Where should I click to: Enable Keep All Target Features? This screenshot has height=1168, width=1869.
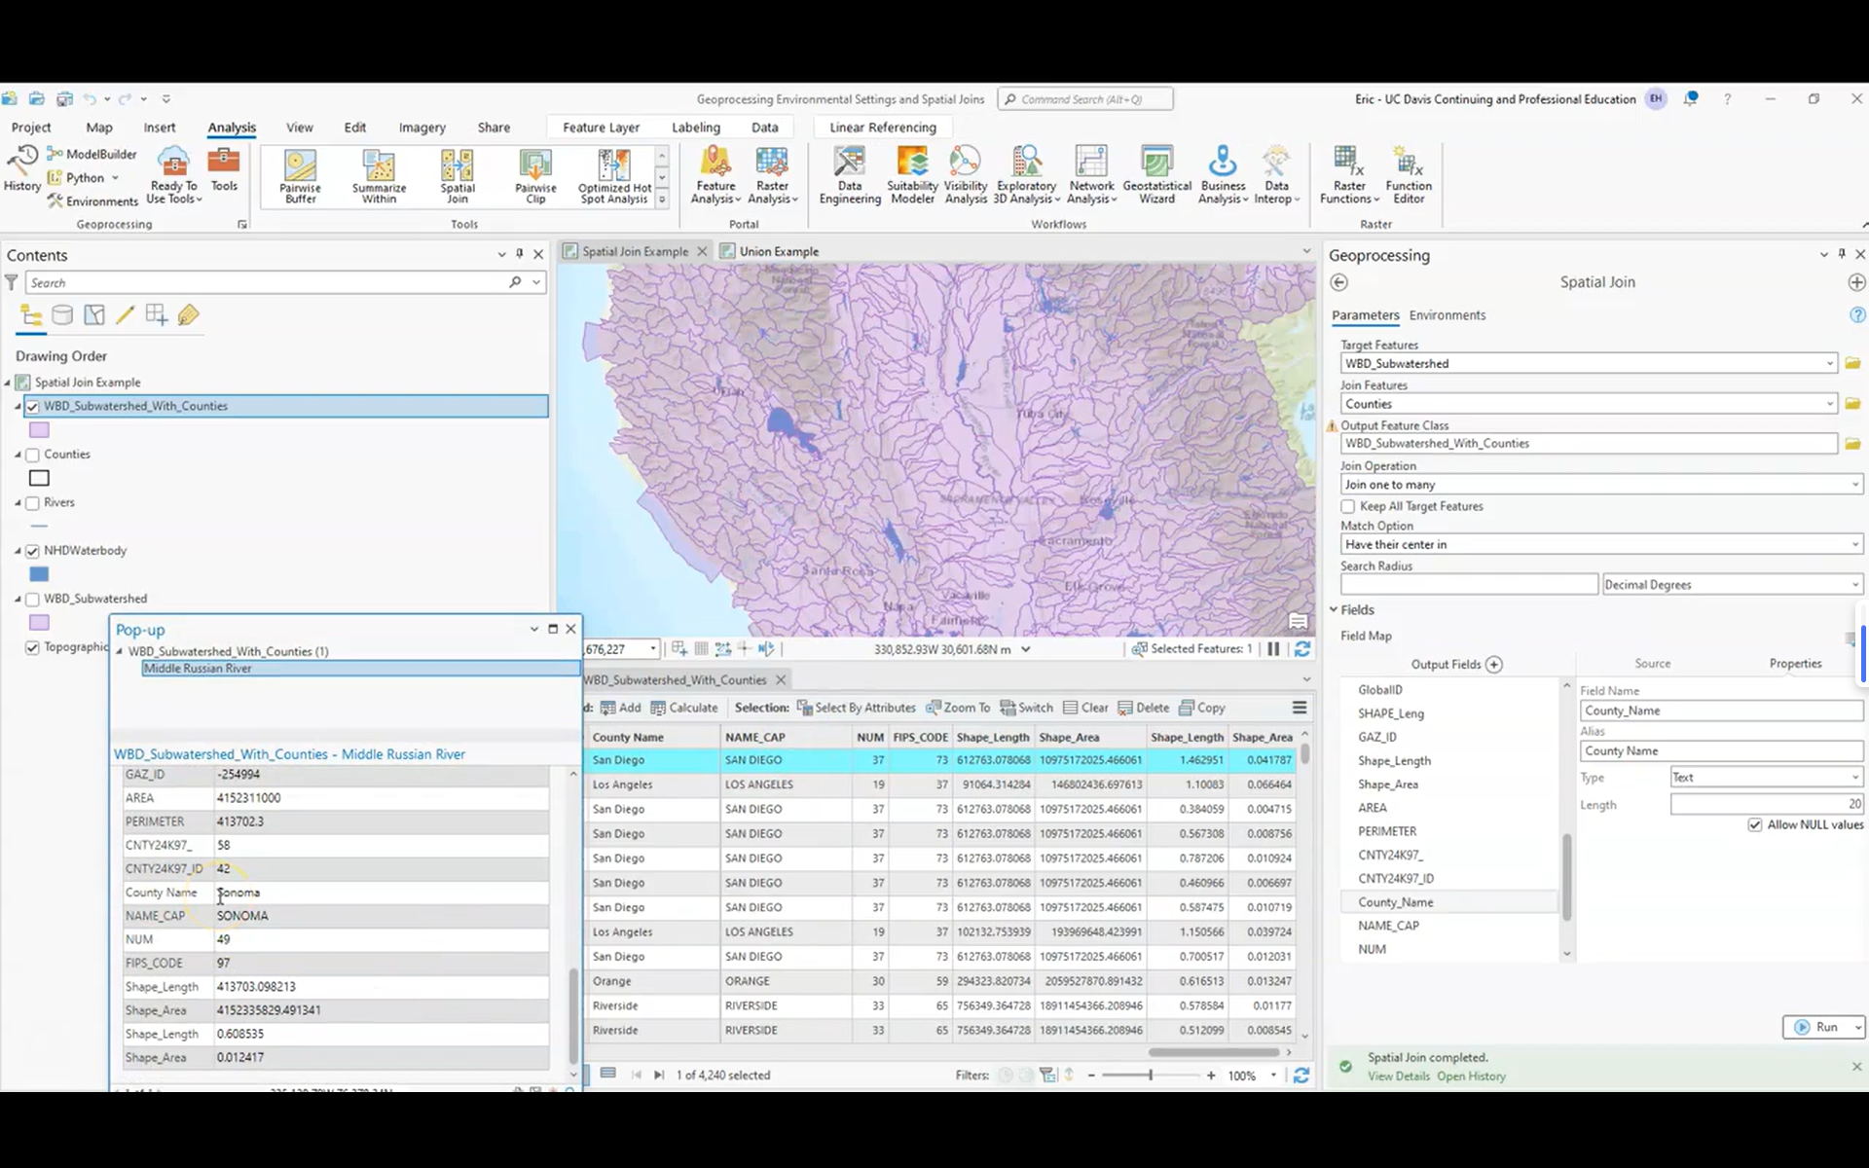click(x=1348, y=506)
